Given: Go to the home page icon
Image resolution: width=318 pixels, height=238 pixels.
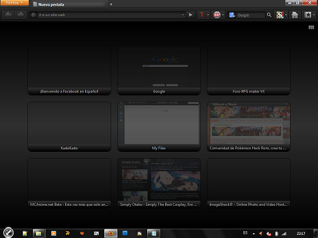Looking at the screenshot, I should pos(295,15).
